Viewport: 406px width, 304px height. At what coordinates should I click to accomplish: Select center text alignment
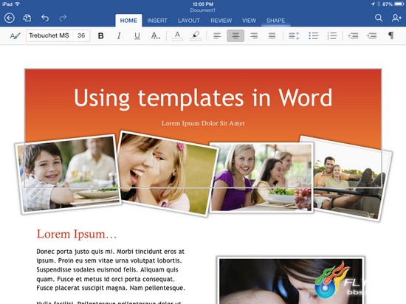point(235,35)
